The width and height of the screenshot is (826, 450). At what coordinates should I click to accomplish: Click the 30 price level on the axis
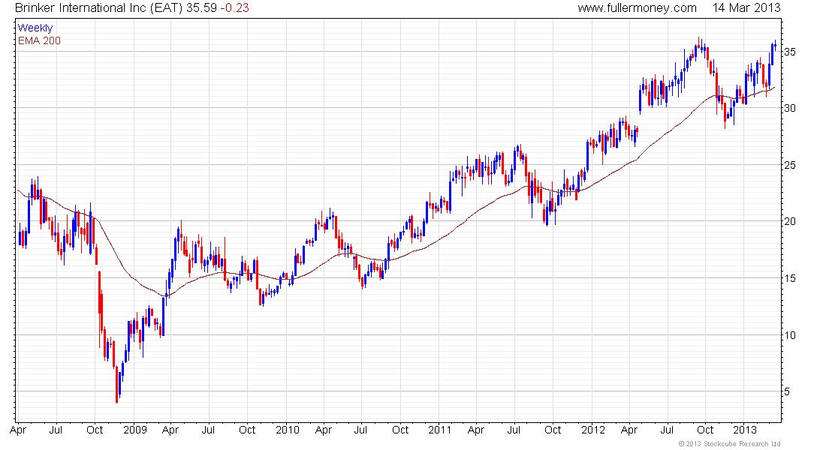point(790,108)
